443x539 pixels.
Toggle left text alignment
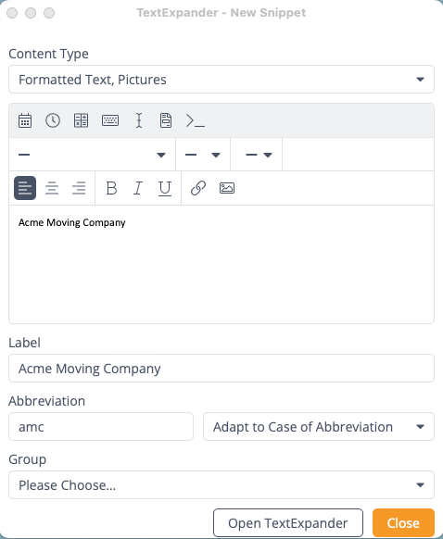pyautogui.click(x=25, y=188)
